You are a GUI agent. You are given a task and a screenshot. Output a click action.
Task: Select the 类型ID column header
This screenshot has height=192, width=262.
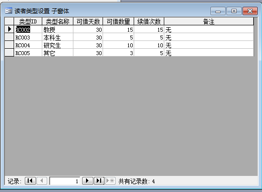(28, 21)
